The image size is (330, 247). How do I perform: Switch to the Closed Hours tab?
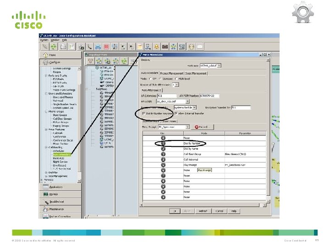coord(169,121)
